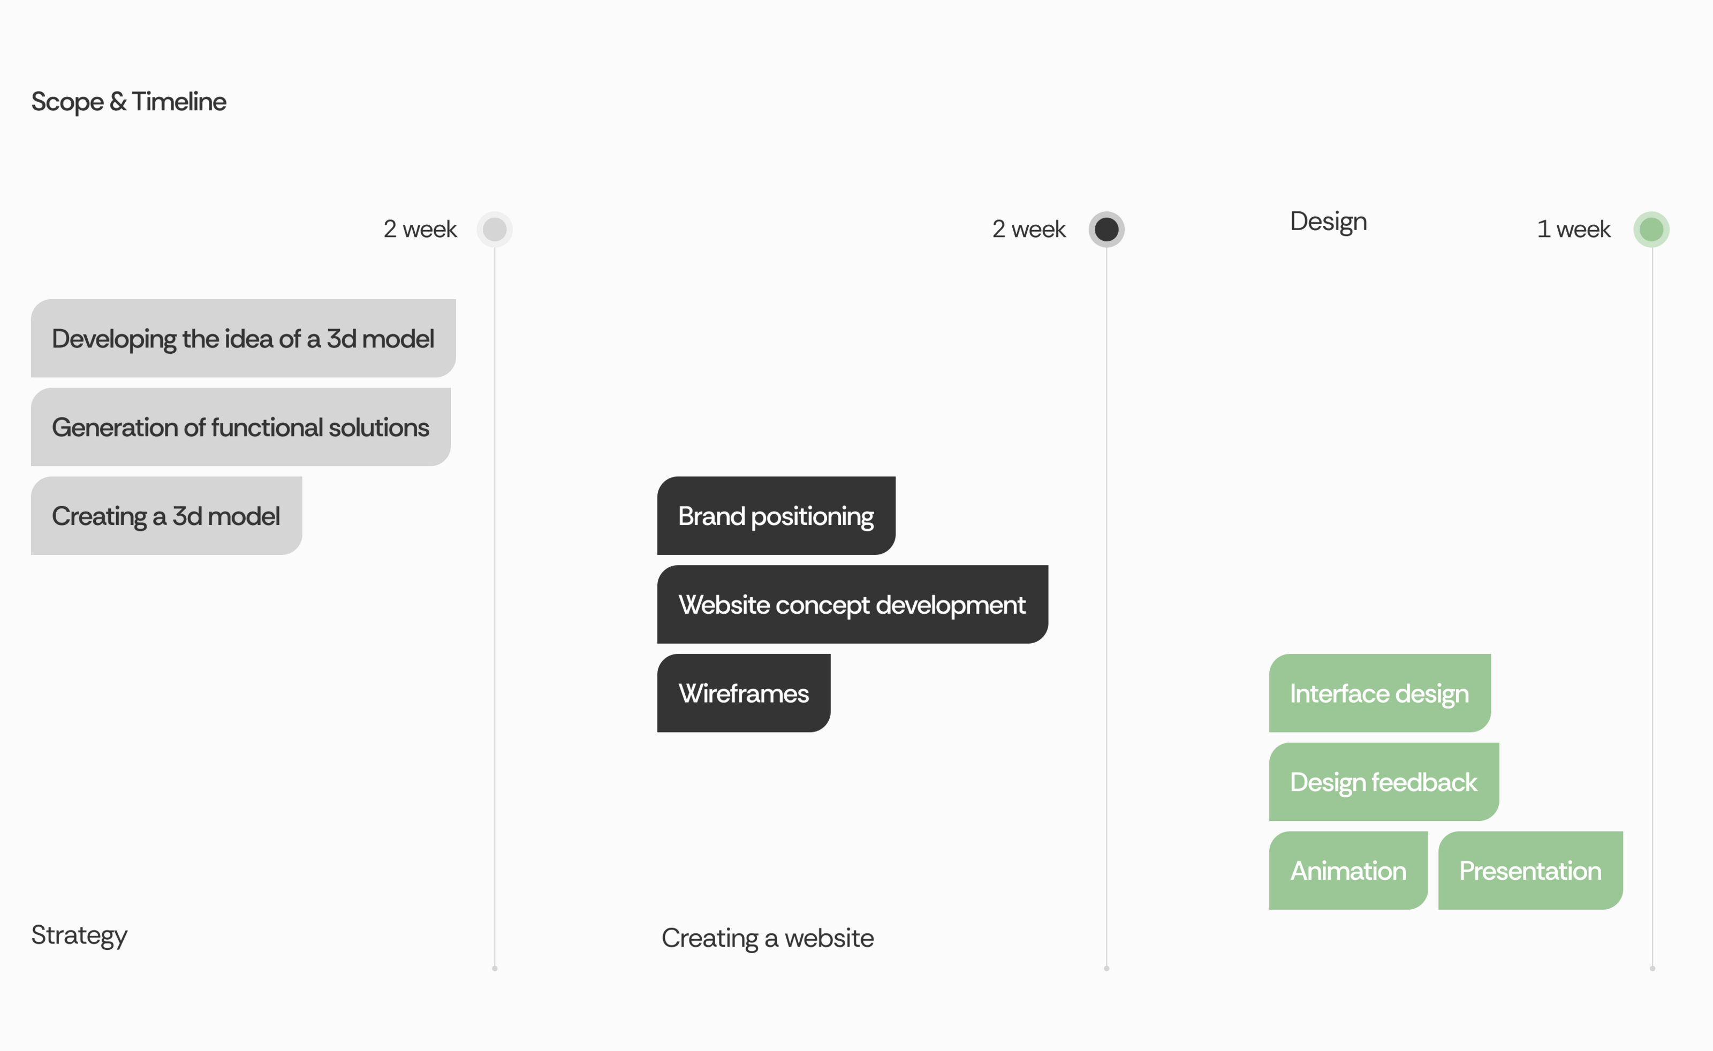Click '2 week' label beside gray marker
Viewport: 1713px width, 1051px height.
pos(420,229)
